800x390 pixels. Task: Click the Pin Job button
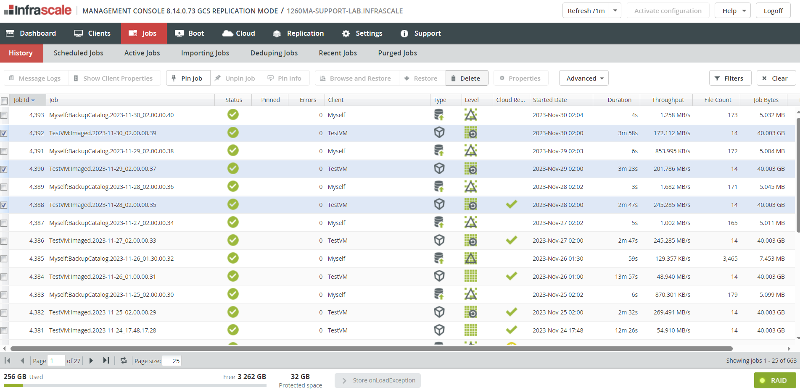coord(188,78)
